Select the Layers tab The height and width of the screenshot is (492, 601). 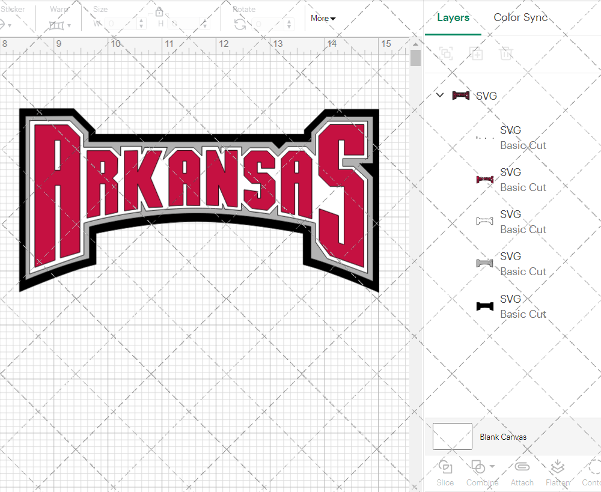pyautogui.click(x=453, y=17)
